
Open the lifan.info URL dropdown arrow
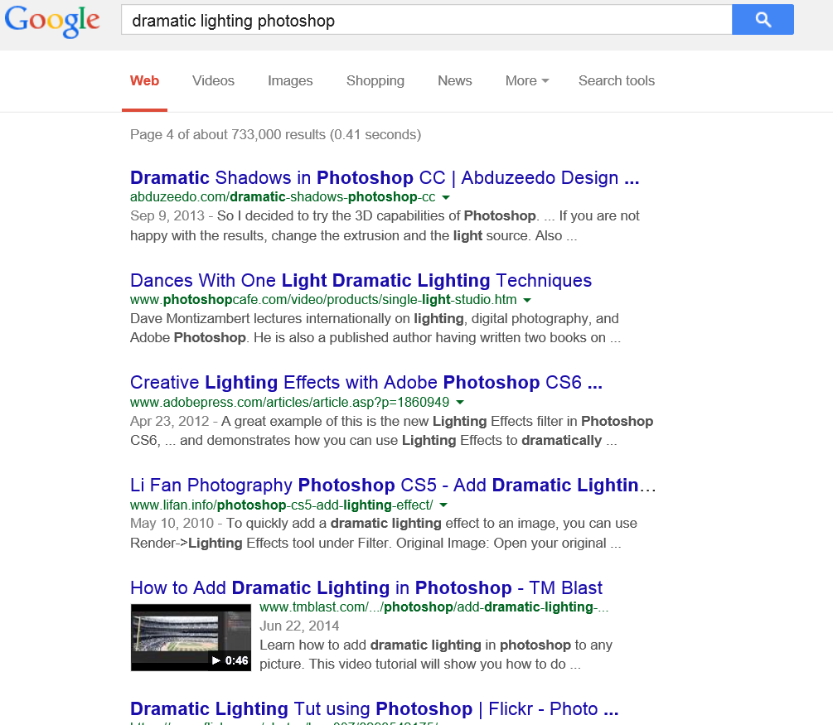[x=443, y=505]
